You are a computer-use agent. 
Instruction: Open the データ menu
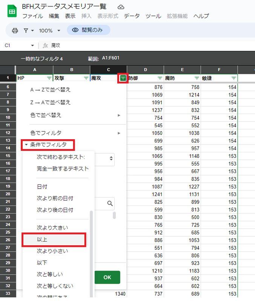tap(132, 16)
